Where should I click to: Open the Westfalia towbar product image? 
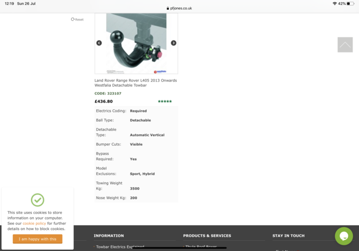(136, 44)
